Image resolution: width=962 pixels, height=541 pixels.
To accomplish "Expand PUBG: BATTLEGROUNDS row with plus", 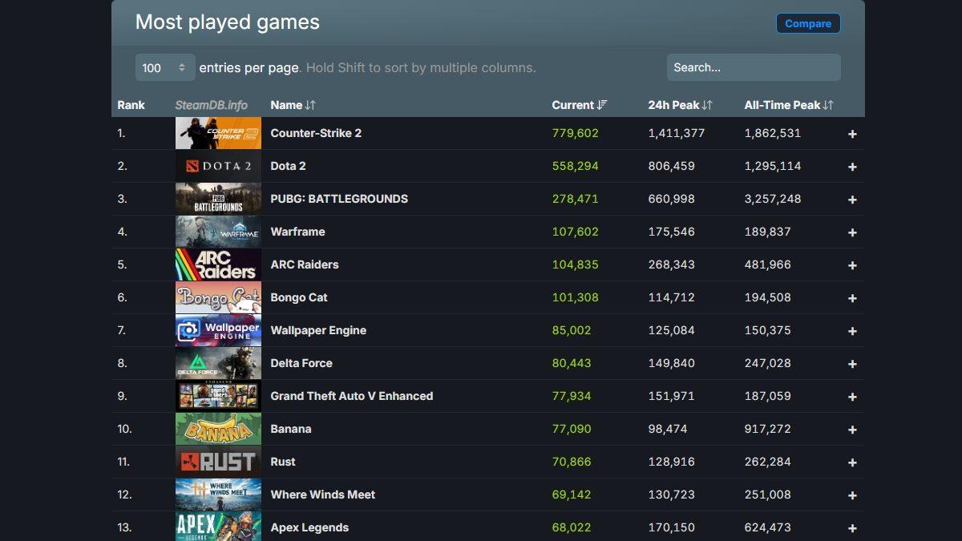I will coord(852,200).
